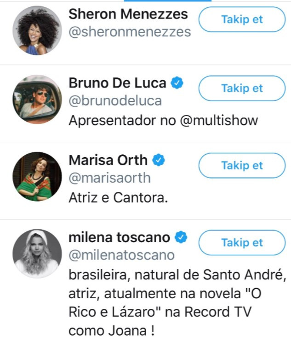Tap Takip et for milena toscano
The width and height of the screenshot is (291, 349).
pyautogui.click(x=242, y=243)
